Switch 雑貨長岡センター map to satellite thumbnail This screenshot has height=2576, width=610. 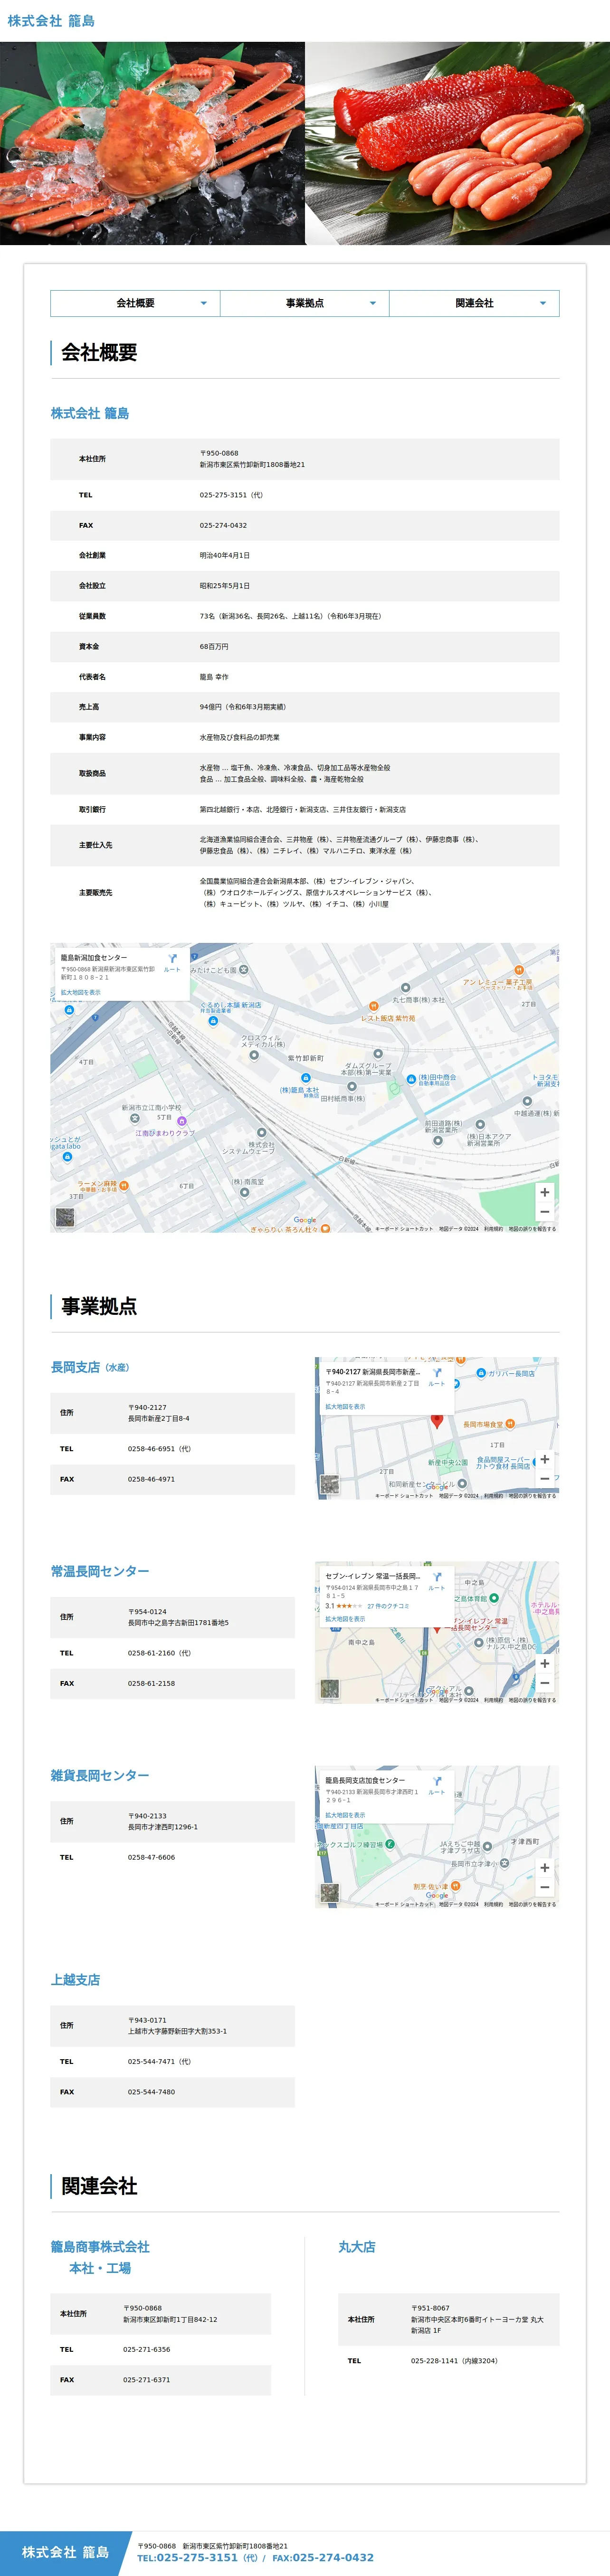[x=330, y=1893]
